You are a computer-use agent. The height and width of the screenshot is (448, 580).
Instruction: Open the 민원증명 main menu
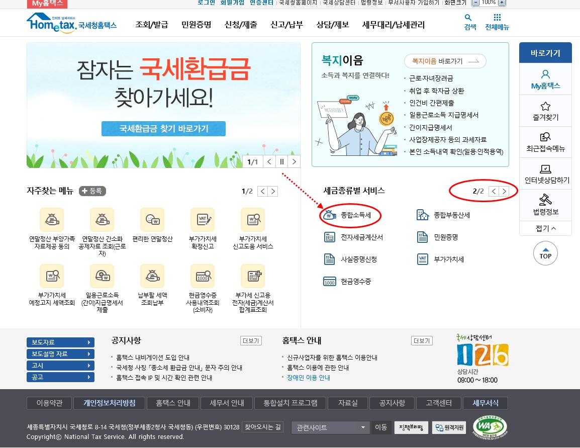[x=197, y=25]
